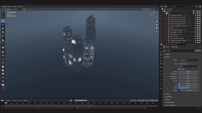
Task: Pick the Loop Cut tool
Action: point(3,59)
